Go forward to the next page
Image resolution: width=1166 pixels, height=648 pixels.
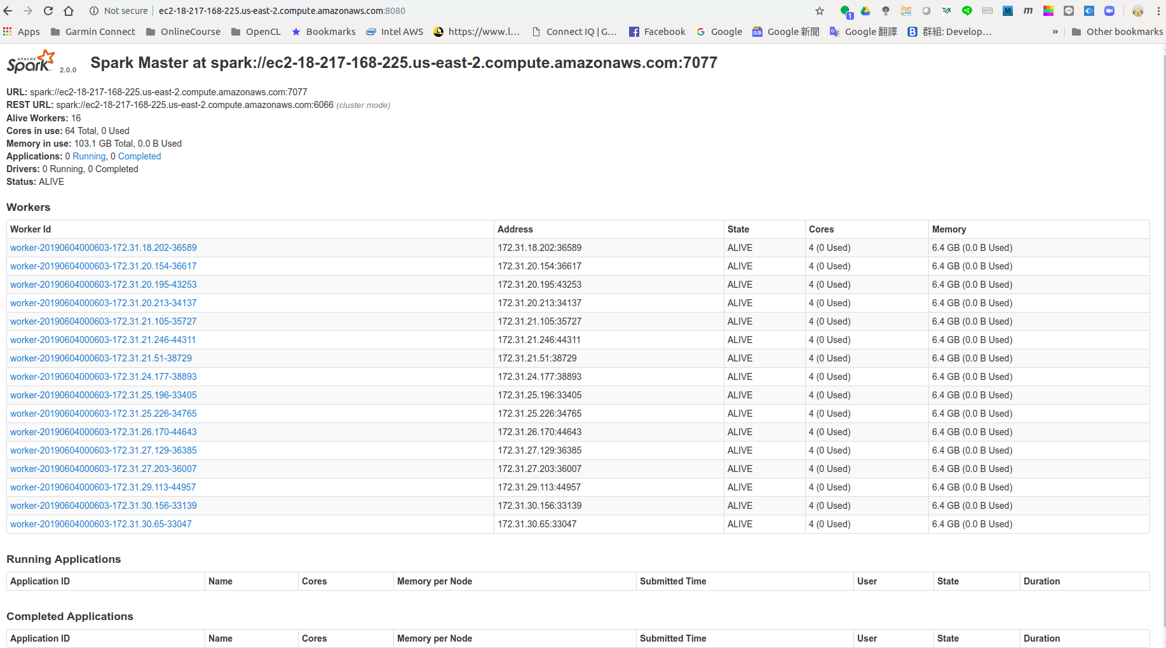(28, 11)
